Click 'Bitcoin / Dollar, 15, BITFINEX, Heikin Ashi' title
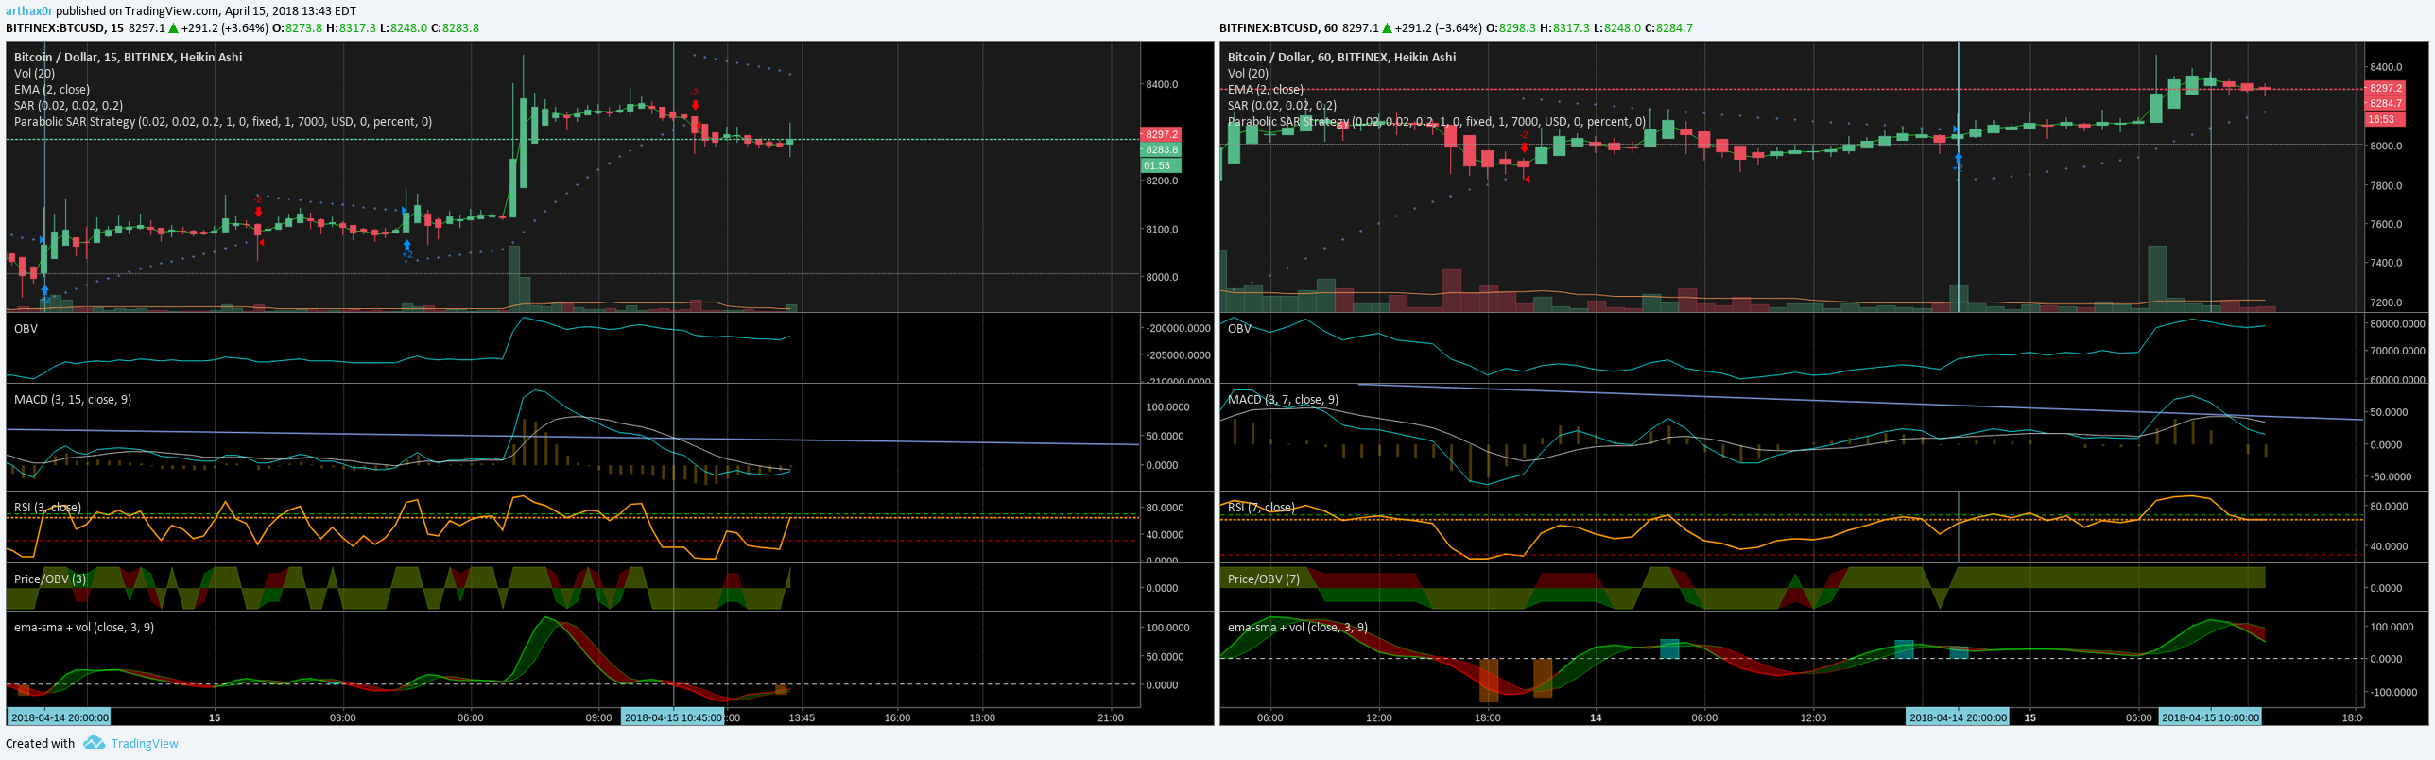Image resolution: width=2435 pixels, height=760 pixels. (x=129, y=57)
